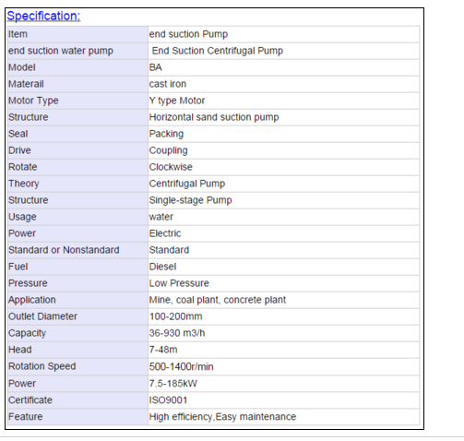The image size is (464, 441).
Task: Click the 'Single-stage Pump' cell
Action: [x=283, y=200]
